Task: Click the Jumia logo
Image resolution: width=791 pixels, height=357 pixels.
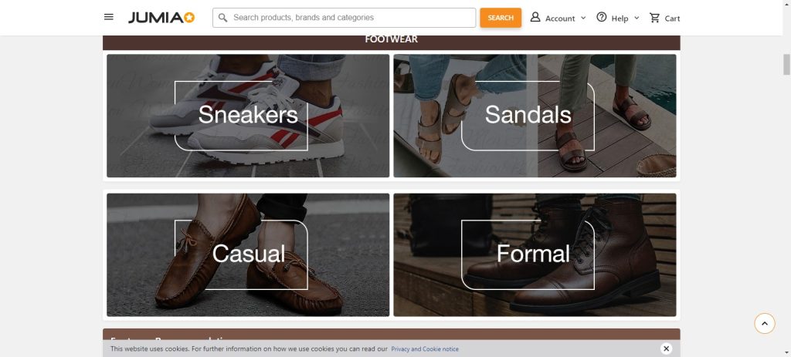Action: [x=161, y=18]
